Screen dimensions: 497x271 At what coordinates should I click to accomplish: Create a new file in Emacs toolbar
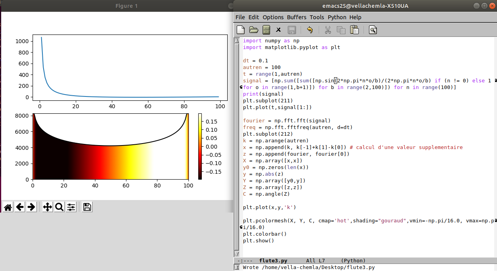click(x=241, y=30)
